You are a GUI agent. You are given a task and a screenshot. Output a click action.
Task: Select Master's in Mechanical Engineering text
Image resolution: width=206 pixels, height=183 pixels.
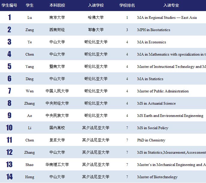[x=172, y=165]
